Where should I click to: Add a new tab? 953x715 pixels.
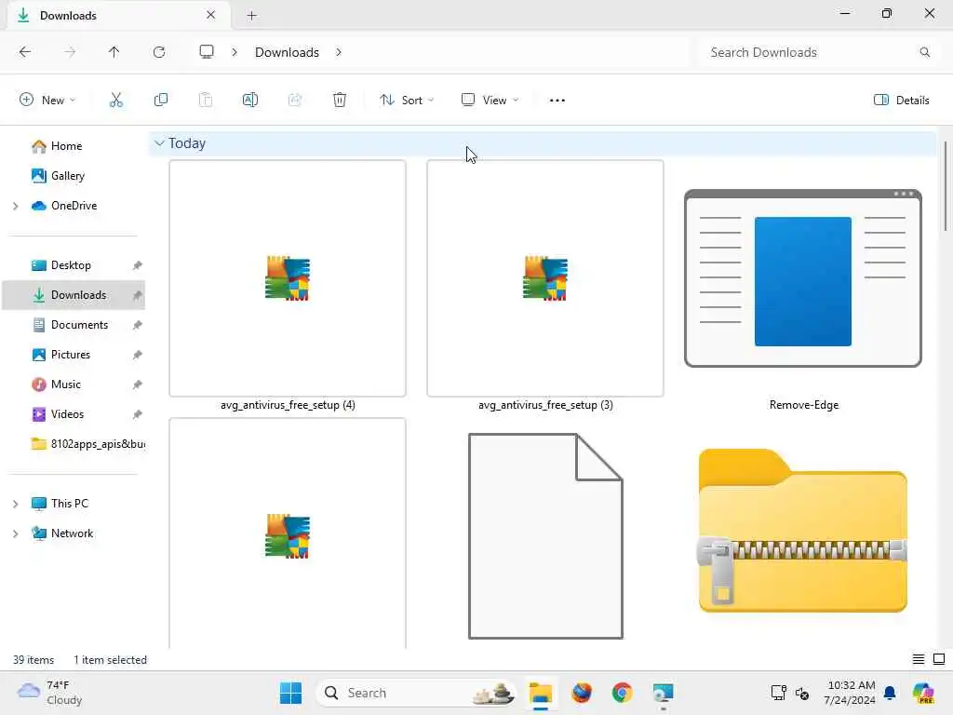tap(251, 16)
